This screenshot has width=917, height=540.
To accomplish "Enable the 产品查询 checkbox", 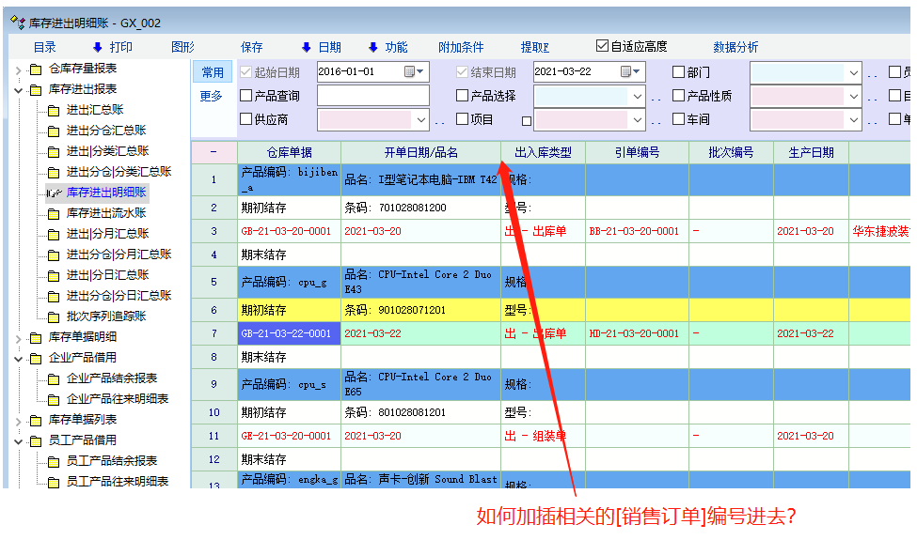I will coord(246,96).
